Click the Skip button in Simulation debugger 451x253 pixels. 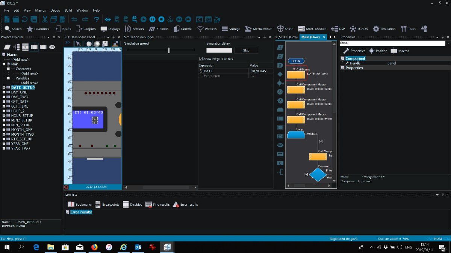pyautogui.click(x=246, y=50)
